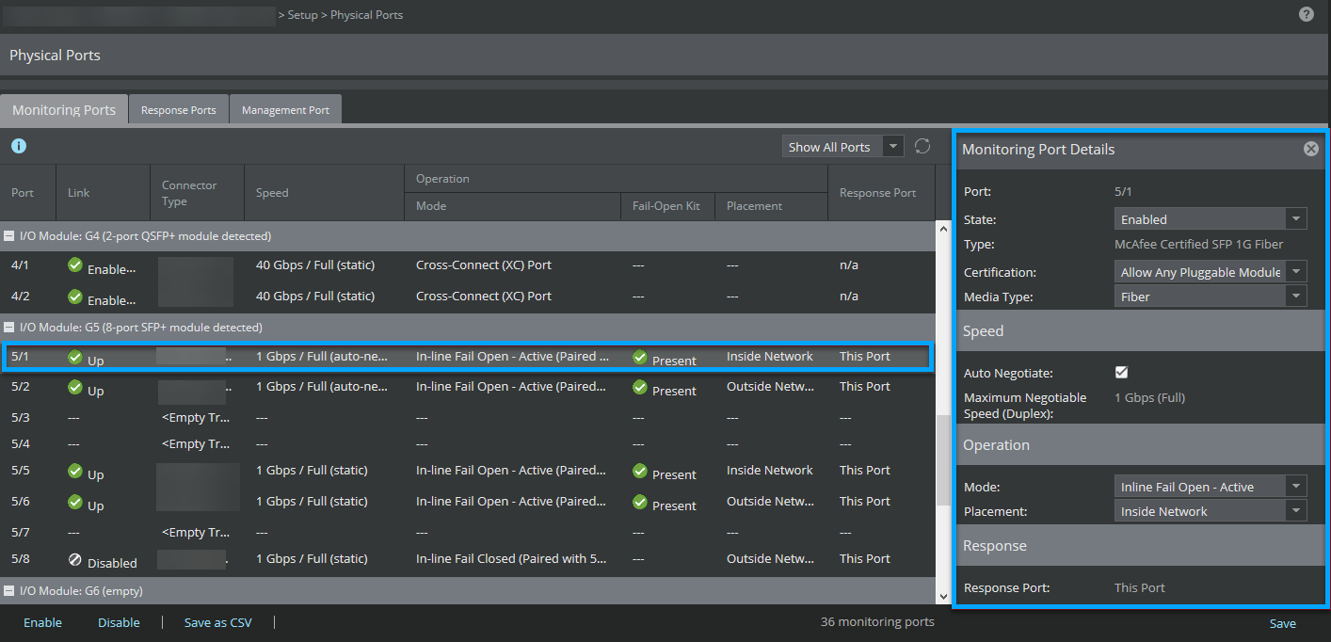Click the port table vertical scrollbar thumb
Image resolution: width=1331 pixels, height=642 pixels.
944,460
